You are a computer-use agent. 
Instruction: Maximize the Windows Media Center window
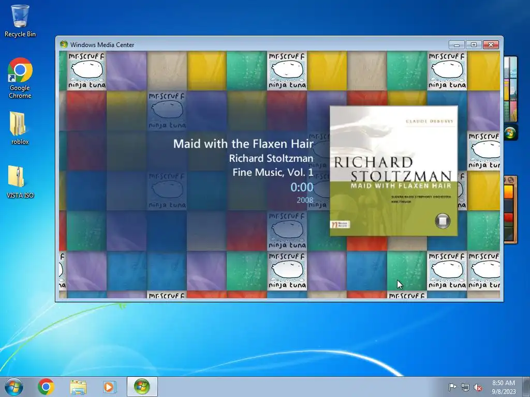tap(474, 44)
